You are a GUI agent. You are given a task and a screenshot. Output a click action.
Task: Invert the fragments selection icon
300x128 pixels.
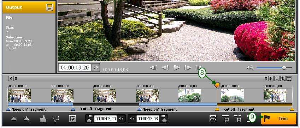pyautogui.click(x=72, y=118)
